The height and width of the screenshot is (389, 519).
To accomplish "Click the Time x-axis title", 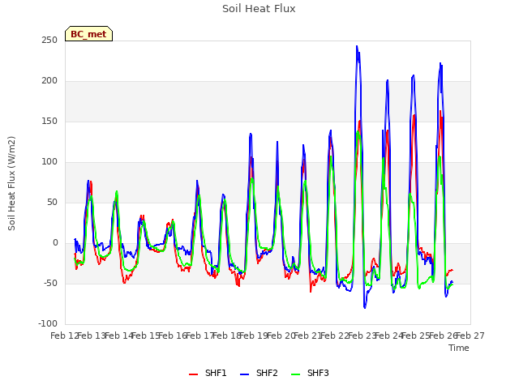I will [459, 348].
